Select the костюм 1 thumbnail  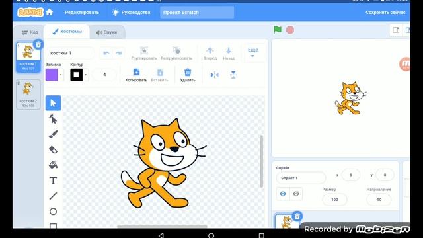(x=28, y=58)
